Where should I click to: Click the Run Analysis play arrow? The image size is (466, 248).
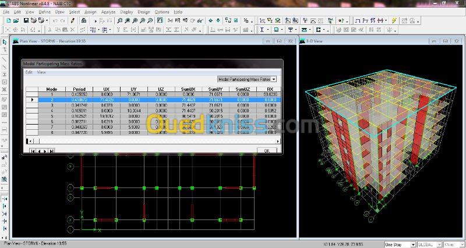coord(96,21)
